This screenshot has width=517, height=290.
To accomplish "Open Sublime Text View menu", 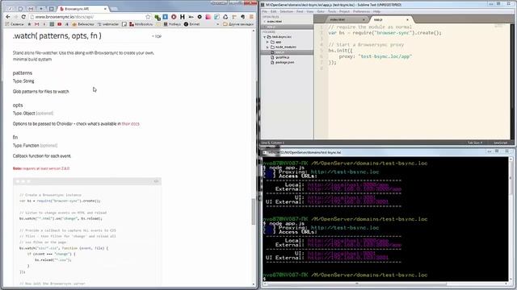I will [x=310, y=11].
